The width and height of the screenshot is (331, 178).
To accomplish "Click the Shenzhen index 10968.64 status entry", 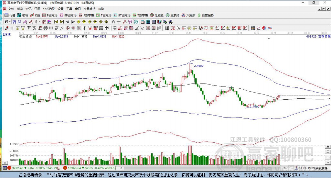I will click(x=90, y=168).
